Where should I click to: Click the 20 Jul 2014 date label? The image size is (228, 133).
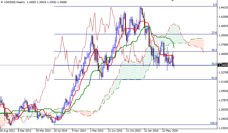[x=61, y=131]
